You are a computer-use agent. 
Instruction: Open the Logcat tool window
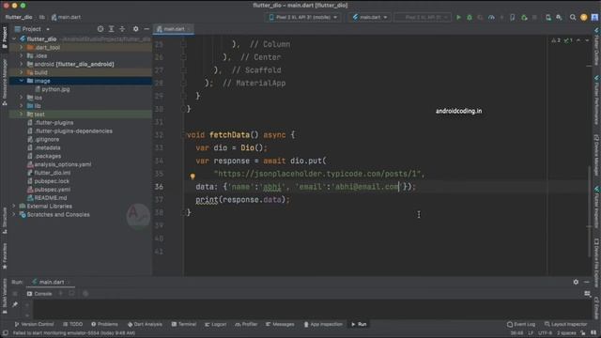(215, 324)
